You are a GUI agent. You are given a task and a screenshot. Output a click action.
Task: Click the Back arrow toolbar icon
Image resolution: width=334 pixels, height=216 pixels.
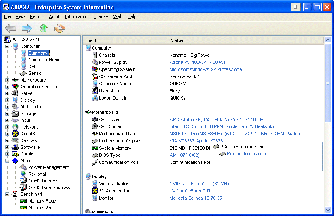coord(11,28)
